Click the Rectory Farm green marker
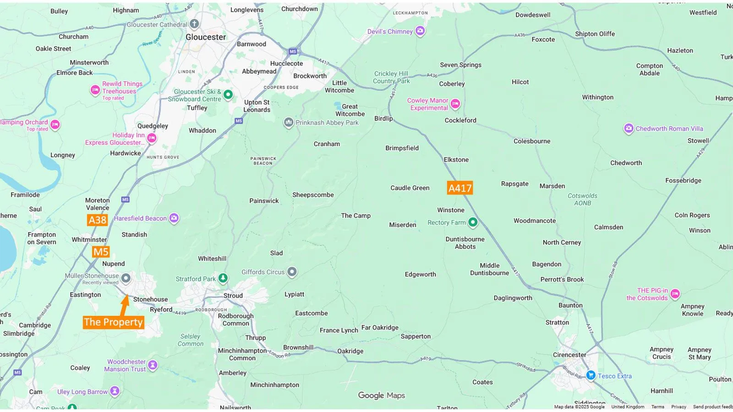The width and height of the screenshot is (733, 412). pyautogui.click(x=473, y=222)
